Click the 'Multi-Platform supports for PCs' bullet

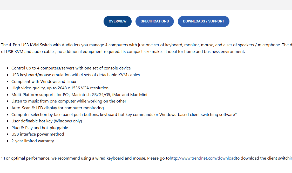click(79, 95)
